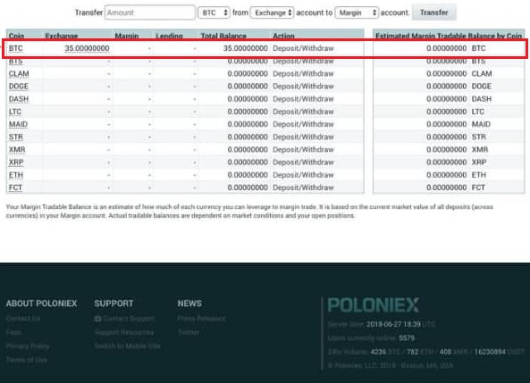
Task: Open the BTC currency dropdown
Action: [x=214, y=12]
